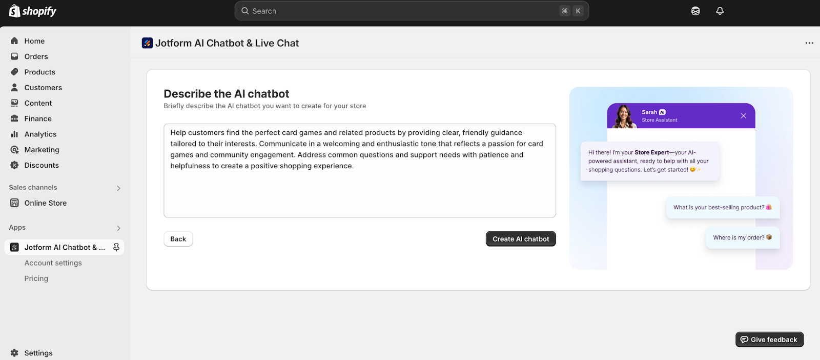Click the Give feedback button

click(x=769, y=339)
